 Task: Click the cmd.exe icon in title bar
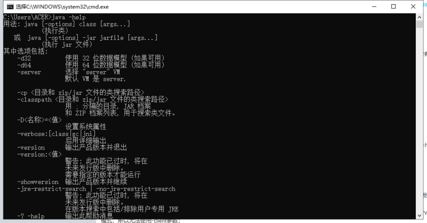(10, 7)
